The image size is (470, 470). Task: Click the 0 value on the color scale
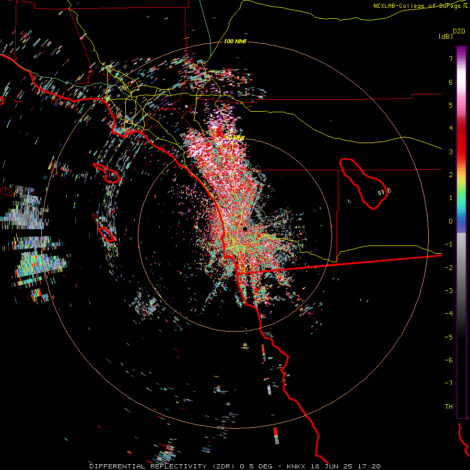pyautogui.click(x=451, y=221)
